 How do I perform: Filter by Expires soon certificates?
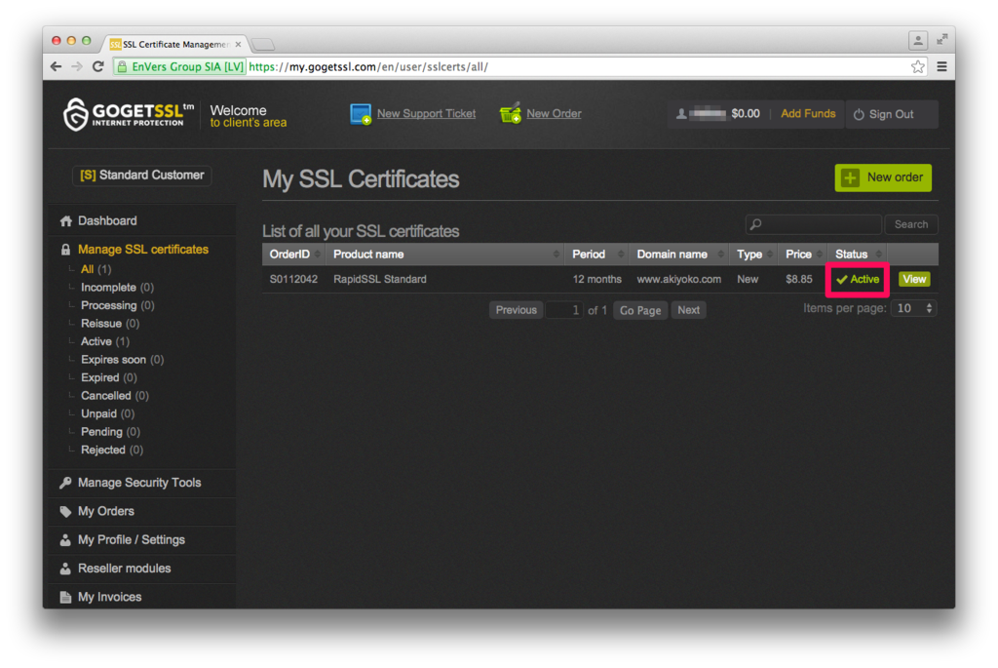[122, 360]
